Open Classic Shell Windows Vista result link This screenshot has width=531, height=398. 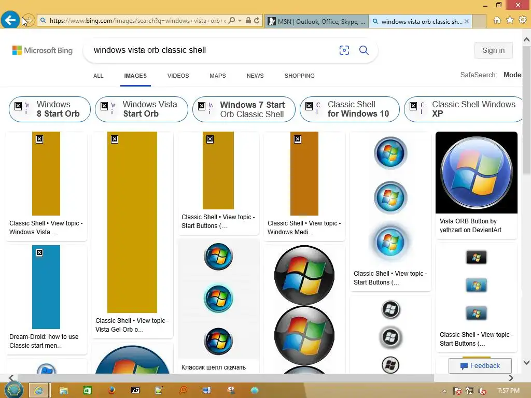[46, 228]
